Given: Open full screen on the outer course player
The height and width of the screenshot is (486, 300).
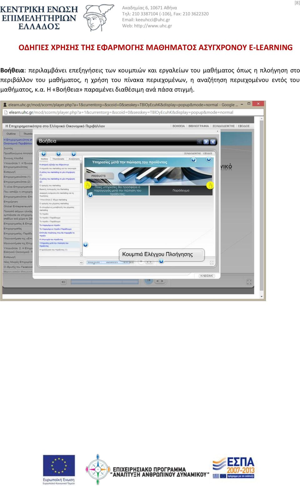Looking at the screenshot, I should (249, 282).
